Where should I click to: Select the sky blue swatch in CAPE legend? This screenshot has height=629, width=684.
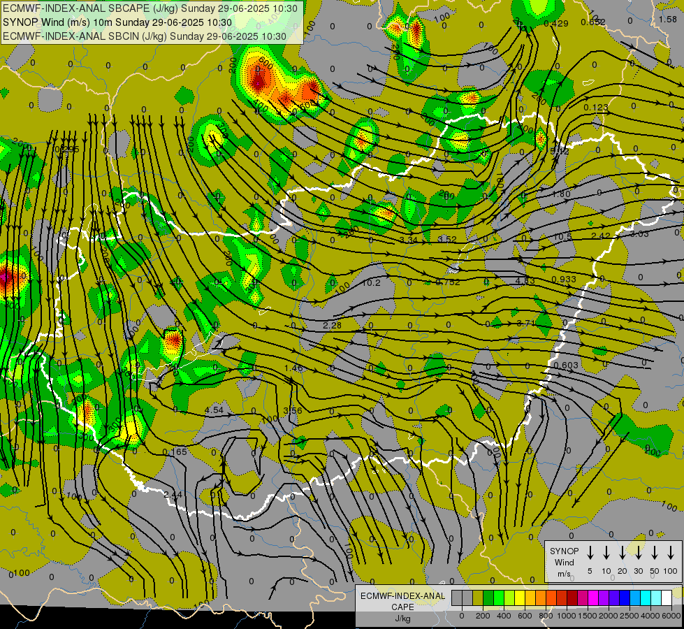pyautogui.click(x=635, y=598)
